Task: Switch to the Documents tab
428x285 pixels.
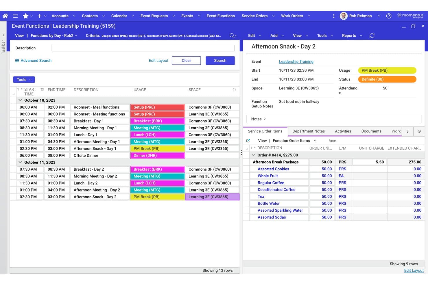Action: coord(371,131)
